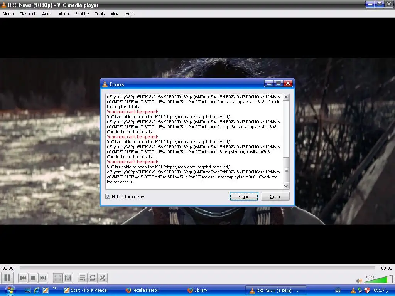The width and height of the screenshot is (395, 296).
Task: Open the Windows Start button
Action: coord(10,291)
